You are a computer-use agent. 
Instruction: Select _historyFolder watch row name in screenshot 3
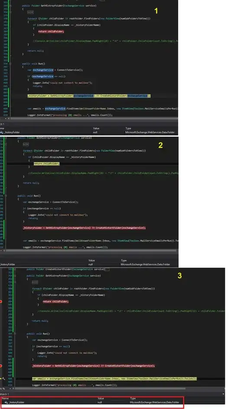coord(16,402)
